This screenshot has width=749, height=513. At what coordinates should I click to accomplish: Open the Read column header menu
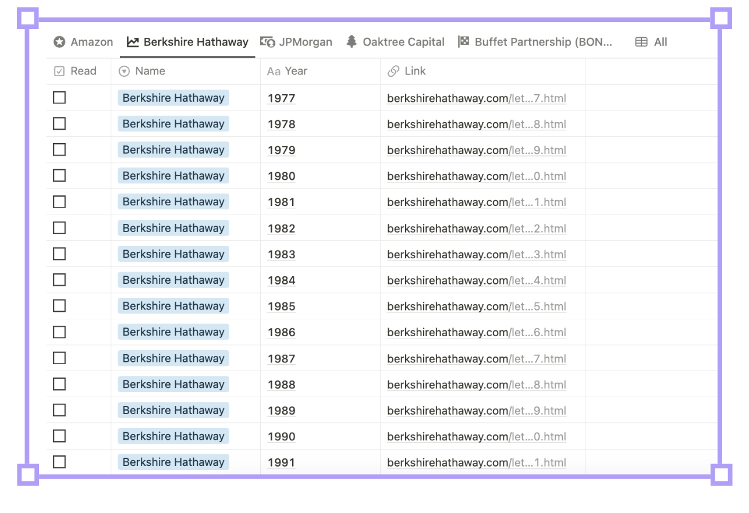coord(79,71)
